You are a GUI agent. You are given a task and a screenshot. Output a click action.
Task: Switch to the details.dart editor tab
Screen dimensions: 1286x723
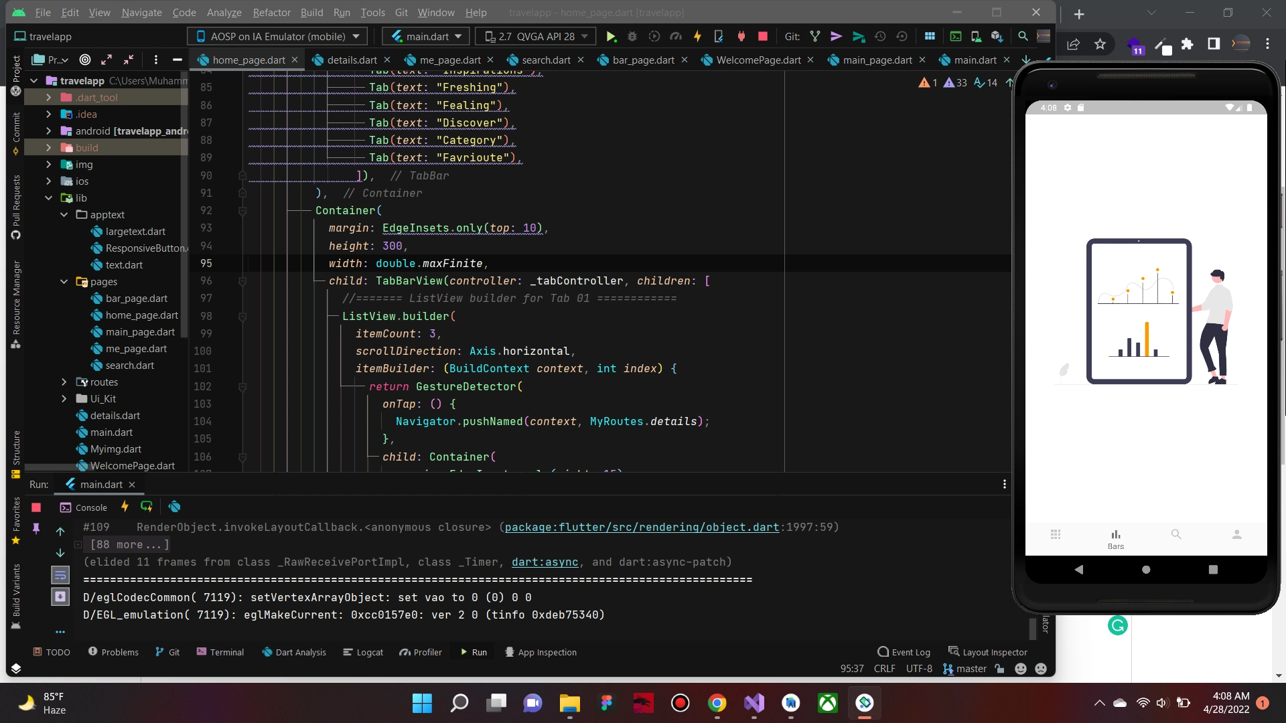(352, 60)
